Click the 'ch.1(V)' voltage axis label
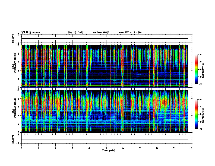Image resolution: width=215 pixels, height=166 pixels. click(13, 39)
